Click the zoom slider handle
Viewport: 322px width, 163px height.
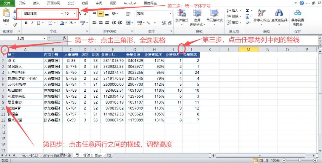[300, 160]
